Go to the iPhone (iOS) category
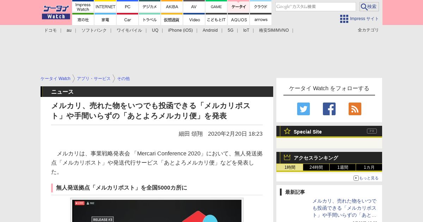Screen dimensions: 423x222 pos(180,30)
